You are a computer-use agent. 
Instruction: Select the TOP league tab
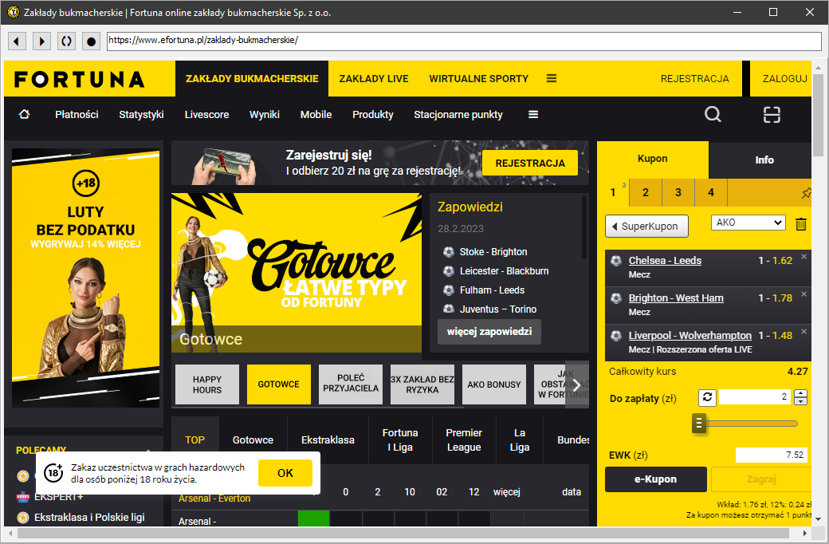pyautogui.click(x=194, y=440)
